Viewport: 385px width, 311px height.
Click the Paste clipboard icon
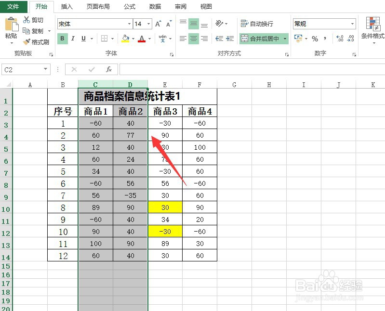11,24
